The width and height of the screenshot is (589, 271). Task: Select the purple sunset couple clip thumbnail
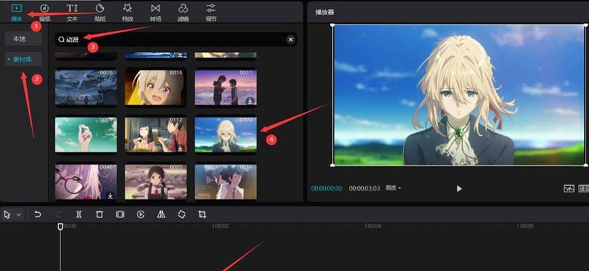[226, 87]
